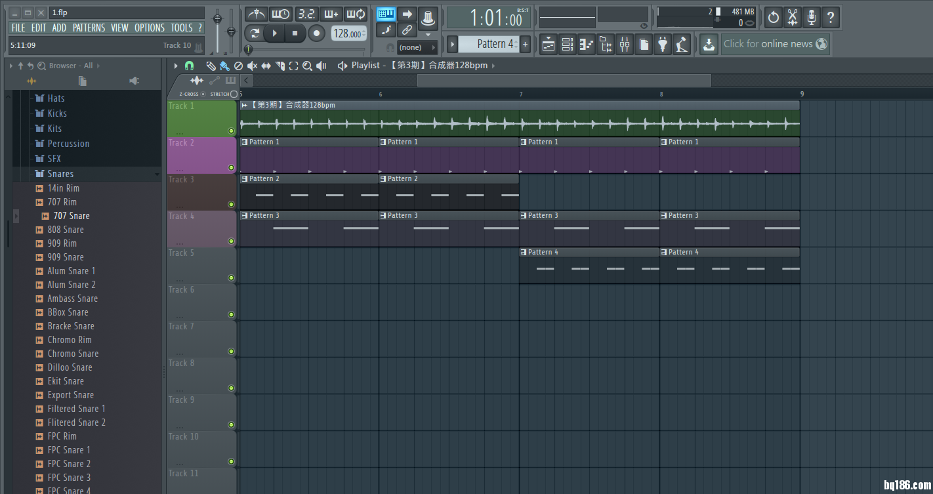933x494 pixels.
Task: Add a new pattern with plus button
Action: pyautogui.click(x=525, y=44)
